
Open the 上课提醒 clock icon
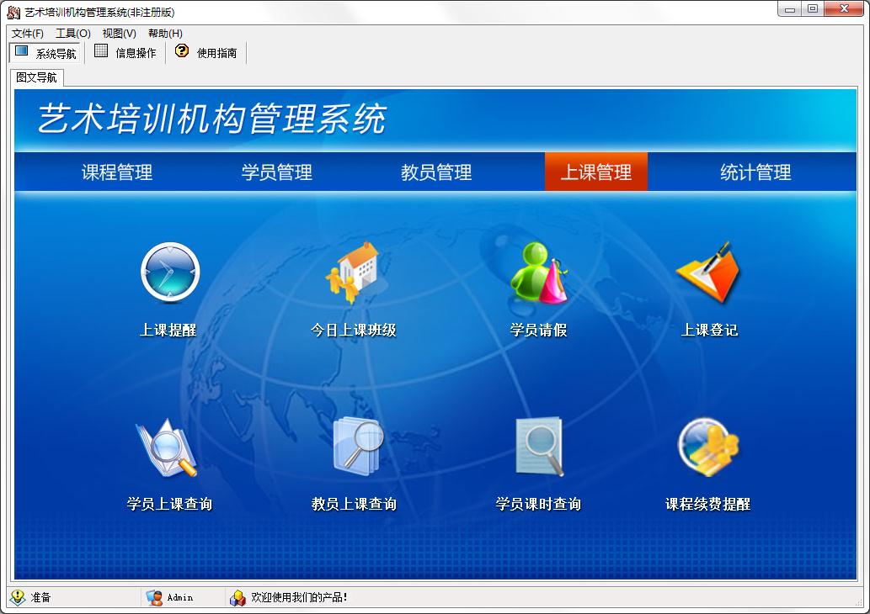pos(170,272)
